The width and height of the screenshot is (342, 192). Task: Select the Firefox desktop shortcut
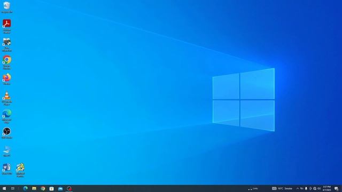pyautogui.click(x=7, y=79)
